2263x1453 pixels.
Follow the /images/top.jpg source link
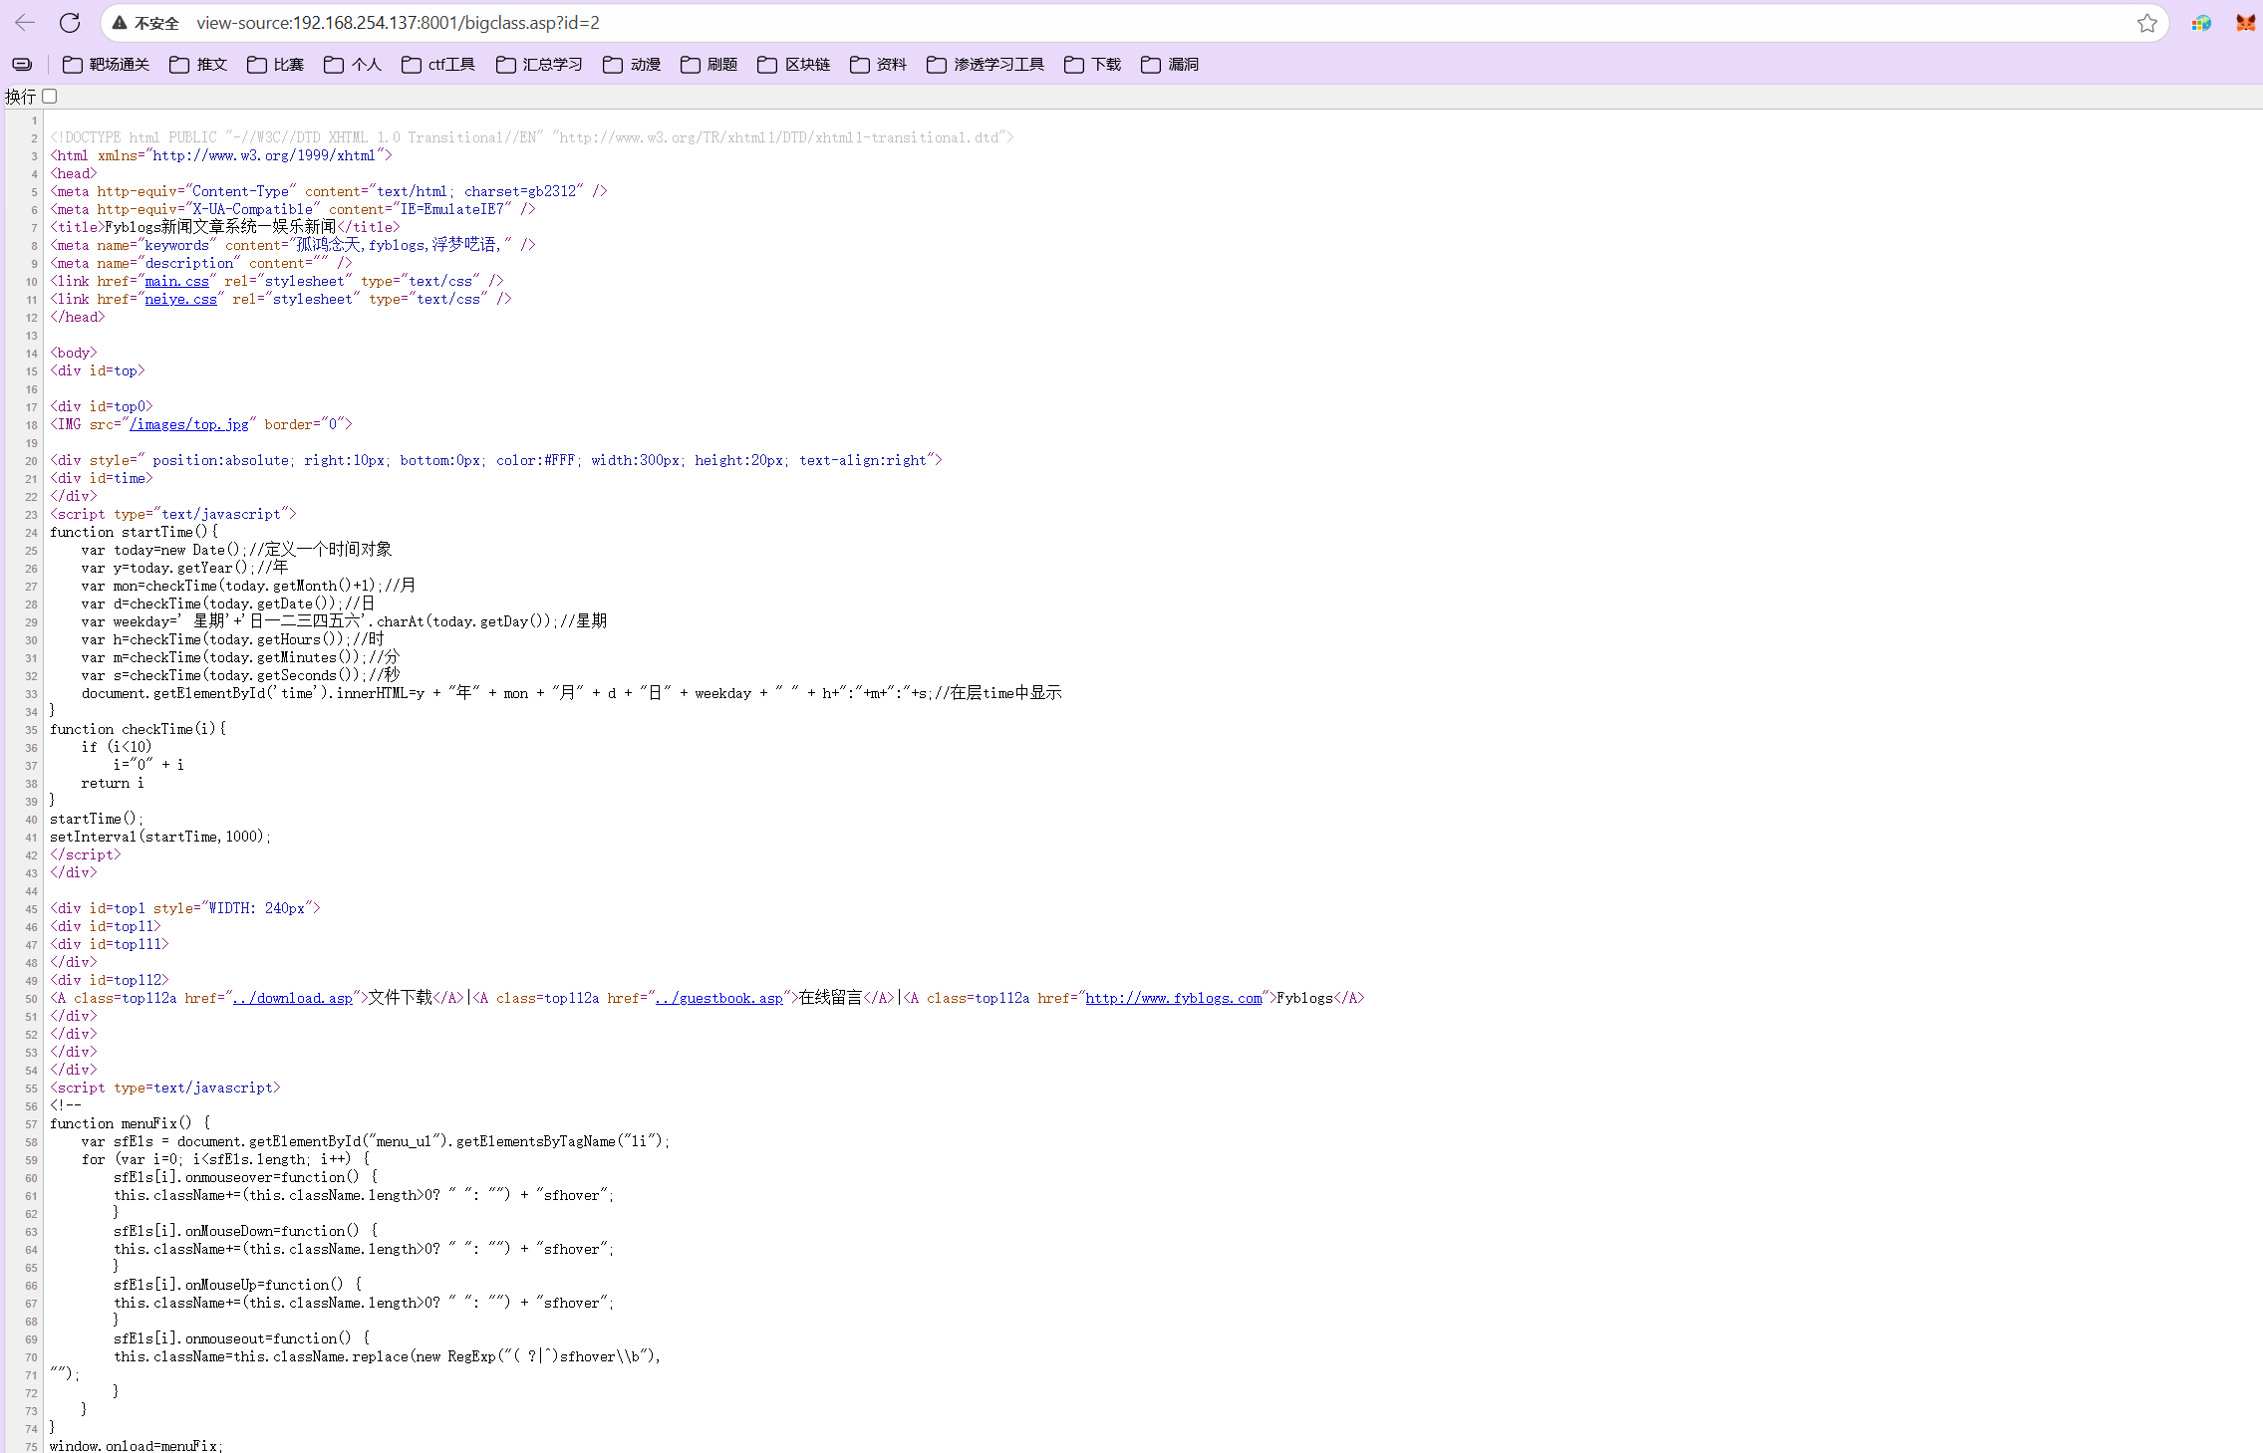pos(188,425)
